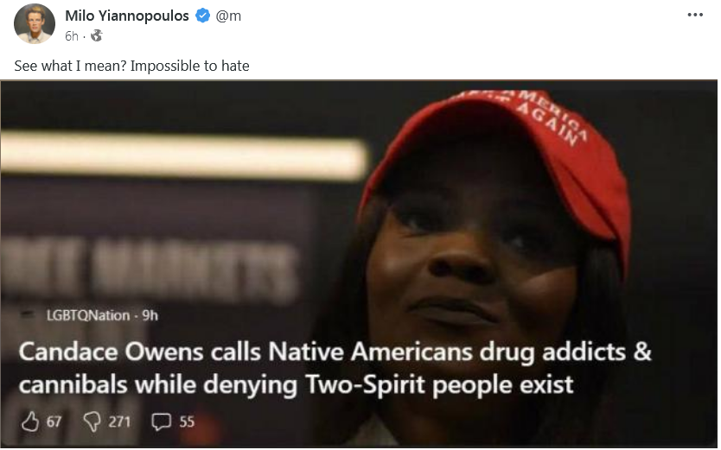Click the 271 dislikes count
This screenshot has height=450, width=721.
coord(119,421)
